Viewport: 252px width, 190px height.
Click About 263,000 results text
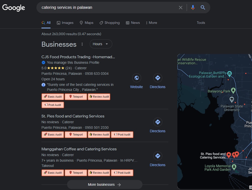[71, 34]
